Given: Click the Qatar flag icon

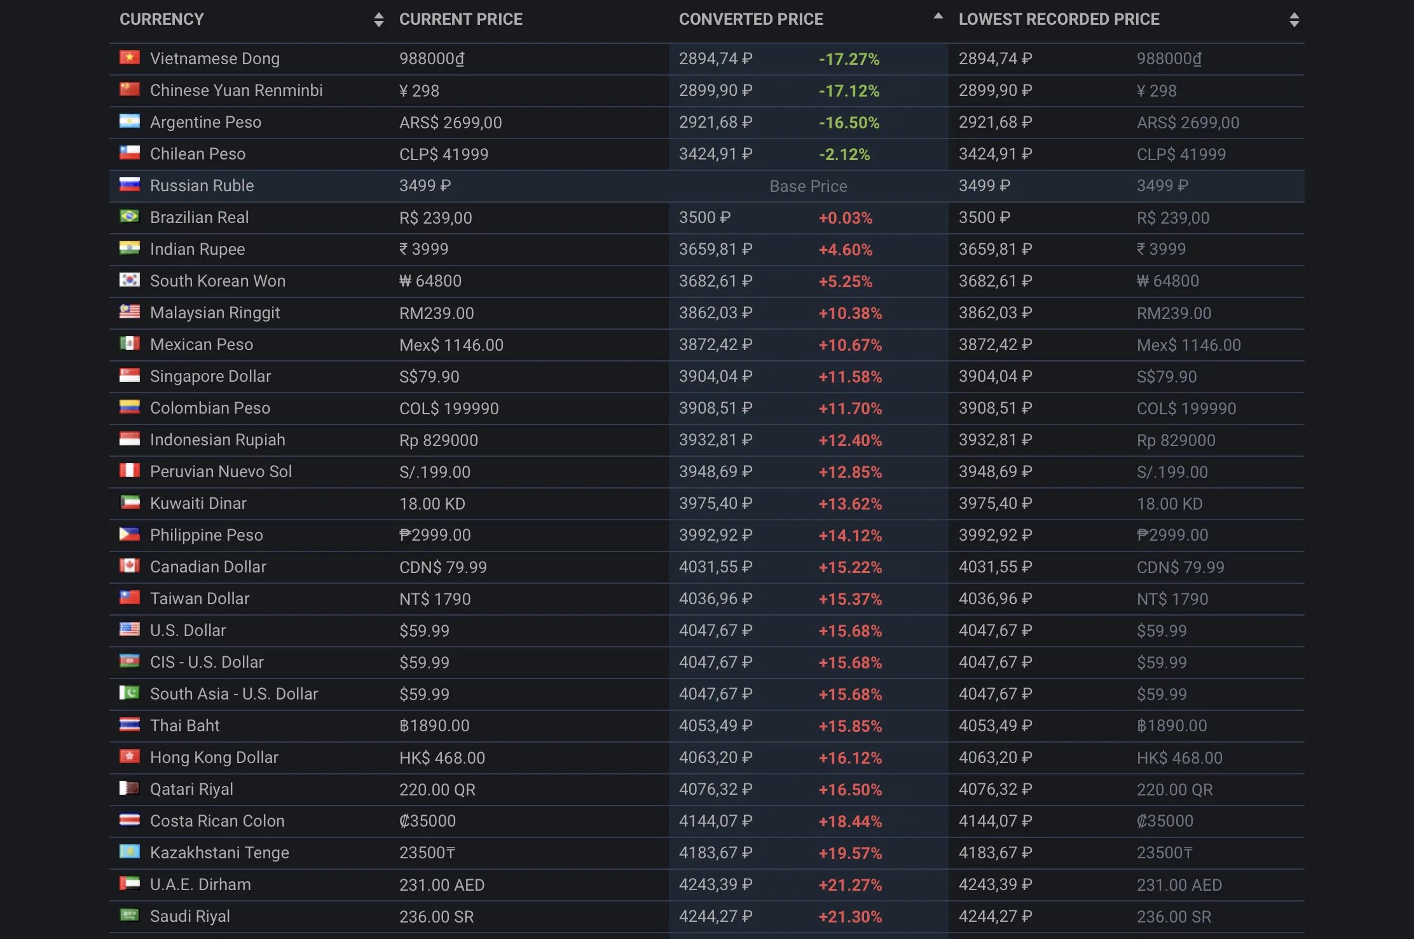Looking at the screenshot, I should (130, 788).
